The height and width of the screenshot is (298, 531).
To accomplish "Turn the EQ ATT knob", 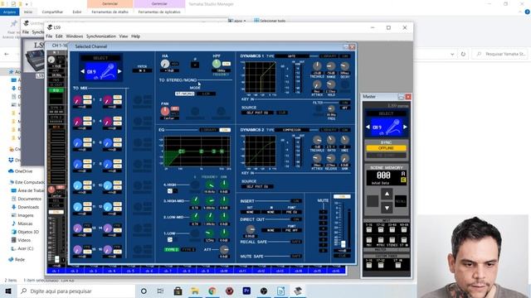I will pyautogui.click(x=224, y=250).
